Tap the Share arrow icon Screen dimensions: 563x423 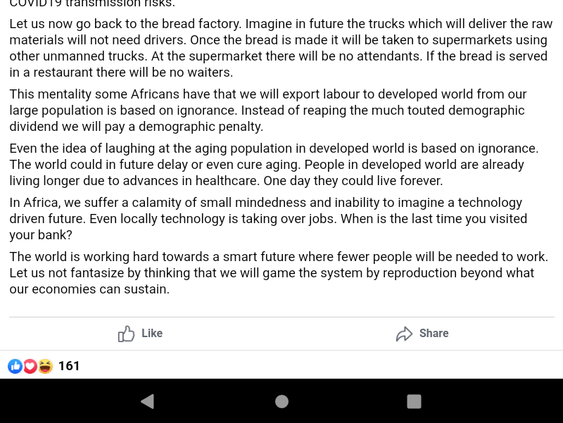pyautogui.click(x=404, y=334)
